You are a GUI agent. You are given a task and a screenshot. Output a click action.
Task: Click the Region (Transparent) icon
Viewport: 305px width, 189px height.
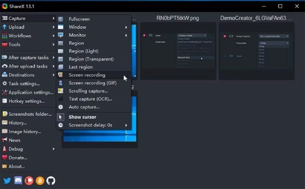pyautogui.click(x=60, y=59)
